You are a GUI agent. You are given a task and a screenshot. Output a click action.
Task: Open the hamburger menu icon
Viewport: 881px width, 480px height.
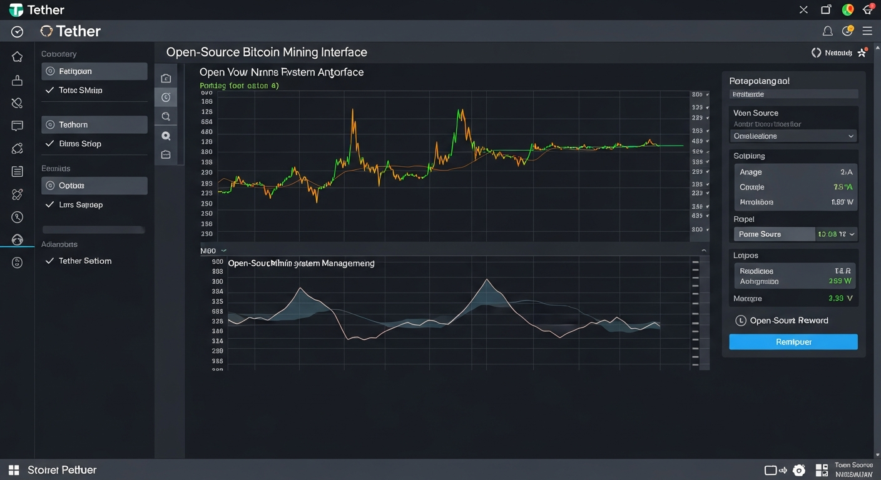pyautogui.click(x=867, y=31)
